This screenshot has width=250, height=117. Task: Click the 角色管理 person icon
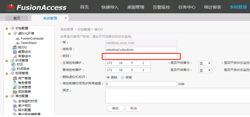tap(15, 83)
